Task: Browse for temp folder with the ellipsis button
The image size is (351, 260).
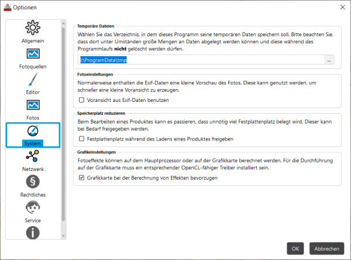Action: click(x=329, y=60)
